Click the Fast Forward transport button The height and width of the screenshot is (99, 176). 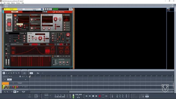[90, 96]
